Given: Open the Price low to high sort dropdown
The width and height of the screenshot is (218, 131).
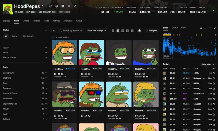Looking at the screenshot, I should click(97, 31).
